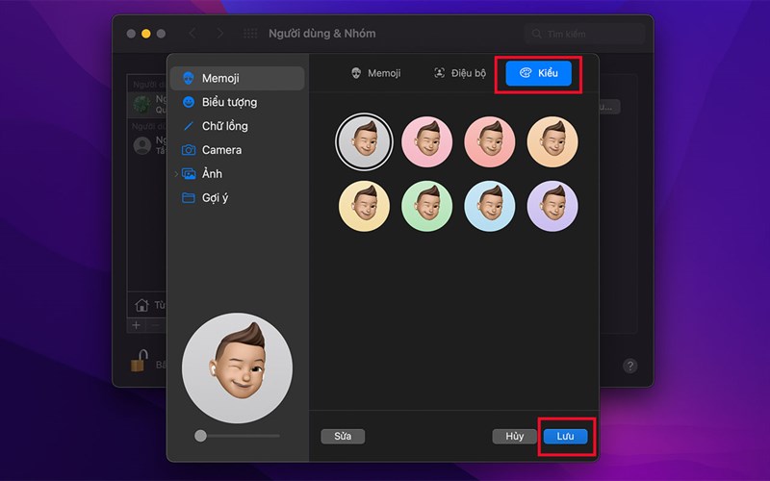This screenshot has width=770, height=481.
Task: Click the Sửa edit button
Action: pyautogui.click(x=343, y=437)
